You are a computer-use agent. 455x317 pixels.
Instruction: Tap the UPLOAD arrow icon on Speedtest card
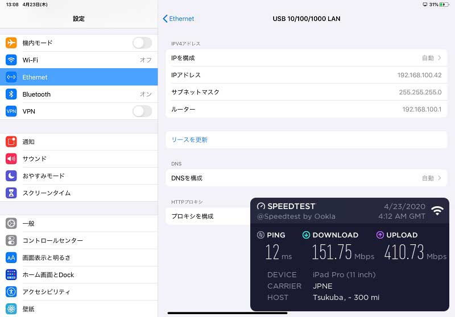380,235
